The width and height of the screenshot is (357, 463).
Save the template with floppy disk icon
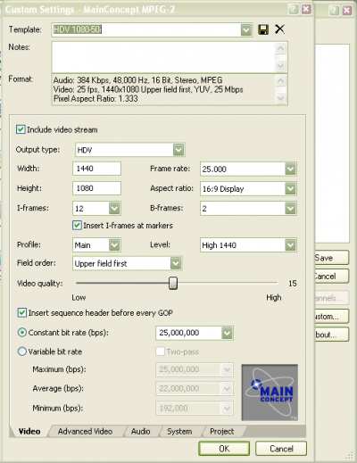coord(263,29)
